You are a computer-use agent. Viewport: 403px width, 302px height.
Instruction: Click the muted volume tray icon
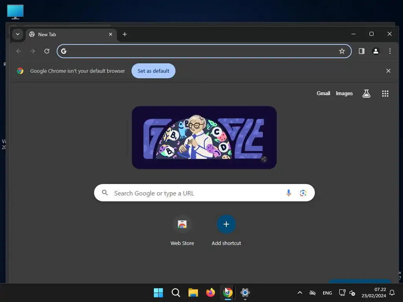352,293
